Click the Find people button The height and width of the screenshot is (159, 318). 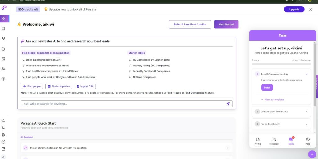tap(32, 86)
